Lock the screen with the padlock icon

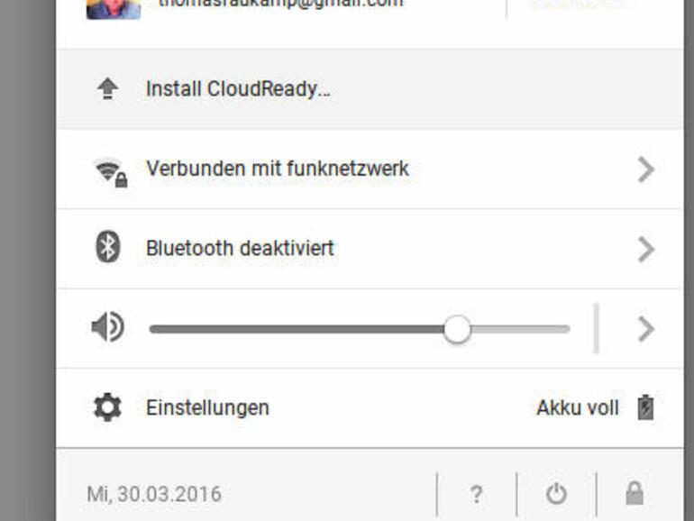[635, 493]
